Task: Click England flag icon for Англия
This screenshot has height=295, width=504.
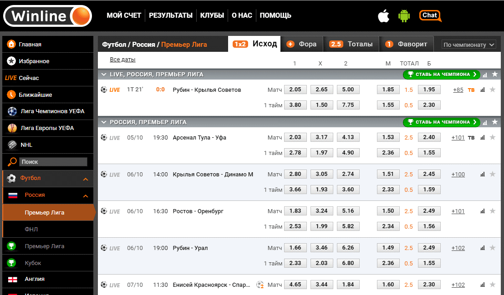Action: (x=13, y=280)
